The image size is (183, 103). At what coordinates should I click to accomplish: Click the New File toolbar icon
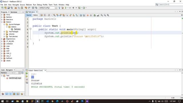point(3,8)
